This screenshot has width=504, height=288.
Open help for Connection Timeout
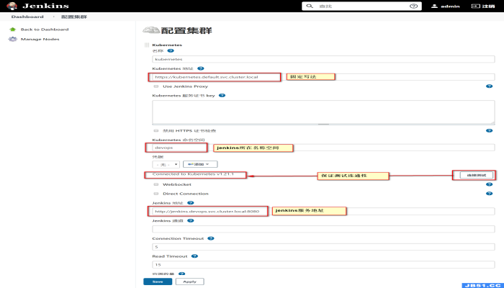pyautogui.click(x=211, y=238)
